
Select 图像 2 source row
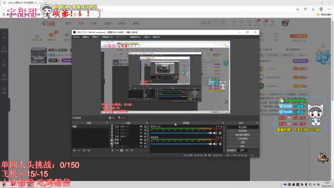(x=129, y=140)
